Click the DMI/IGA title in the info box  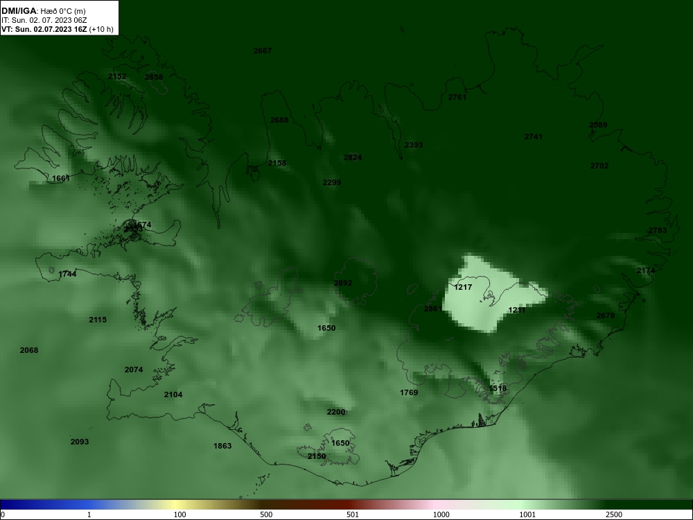[x=19, y=10]
